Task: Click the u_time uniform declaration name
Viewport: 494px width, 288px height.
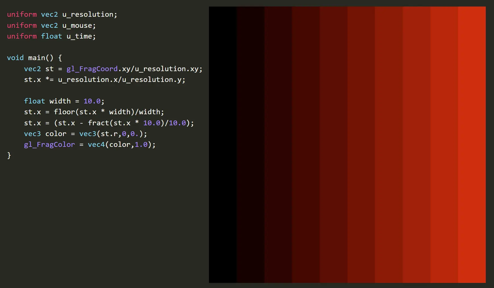Action: (x=79, y=36)
